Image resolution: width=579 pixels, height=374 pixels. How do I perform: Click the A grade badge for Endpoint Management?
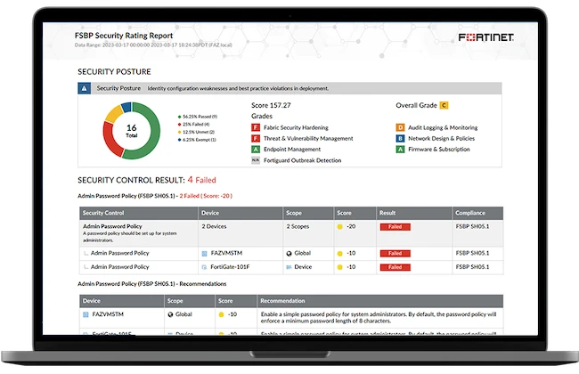point(256,150)
